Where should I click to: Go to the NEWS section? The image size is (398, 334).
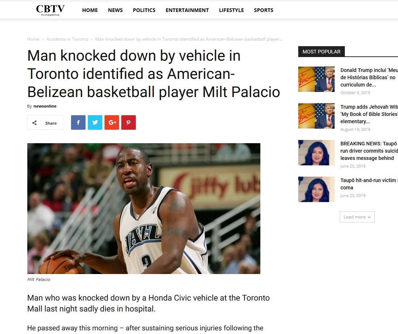coord(115,10)
